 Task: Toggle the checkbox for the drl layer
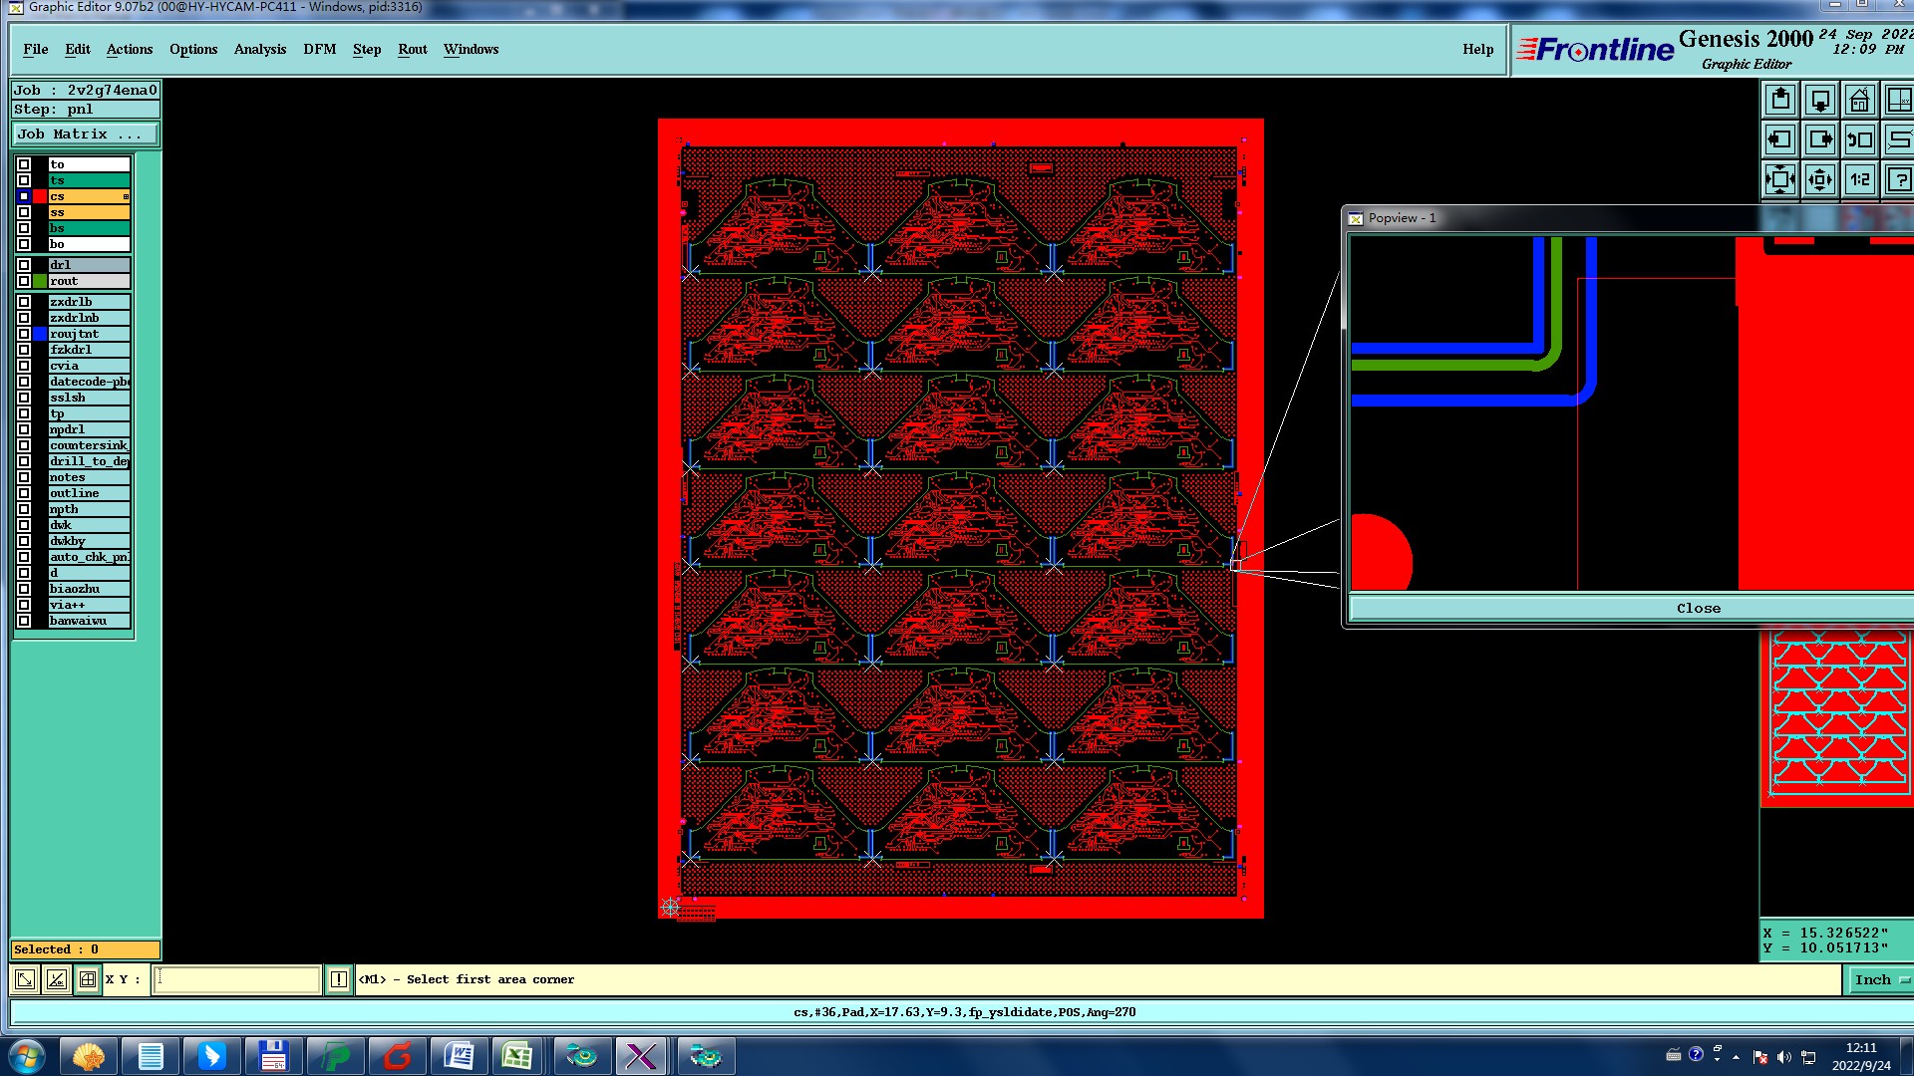[x=24, y=265]
